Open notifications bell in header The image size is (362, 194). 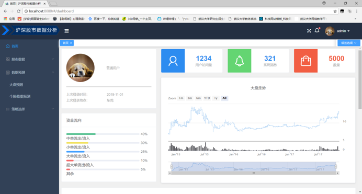click(317, 30)
